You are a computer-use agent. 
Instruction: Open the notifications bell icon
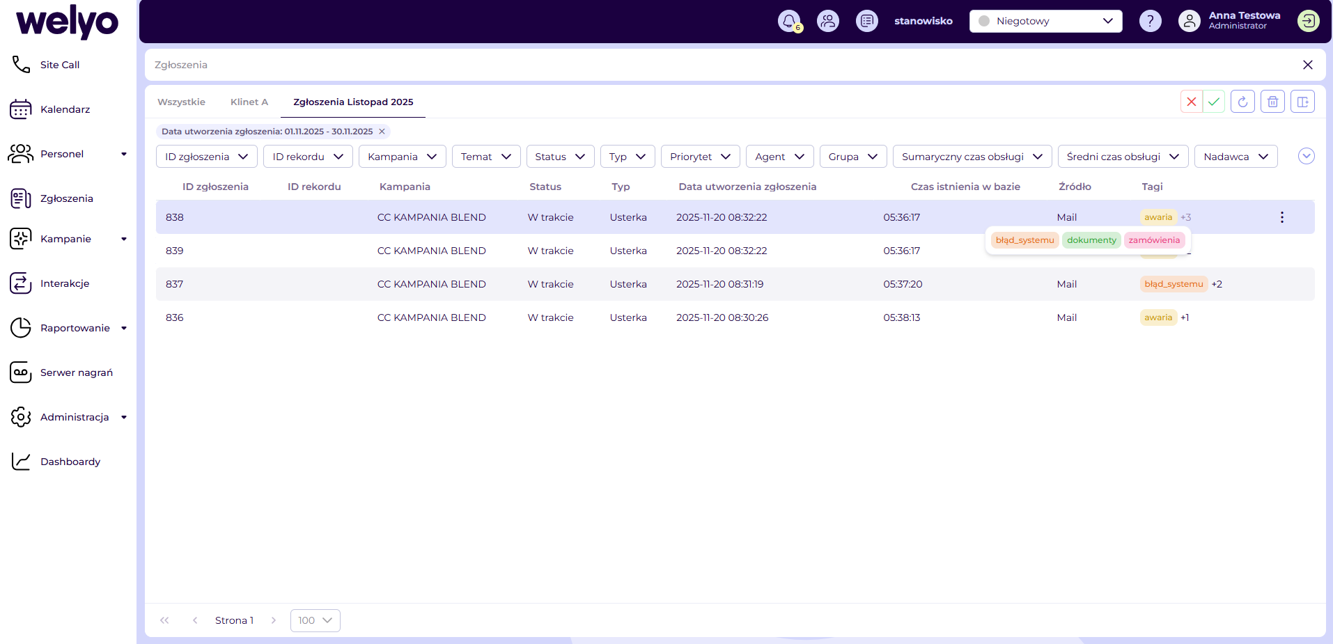788,21
